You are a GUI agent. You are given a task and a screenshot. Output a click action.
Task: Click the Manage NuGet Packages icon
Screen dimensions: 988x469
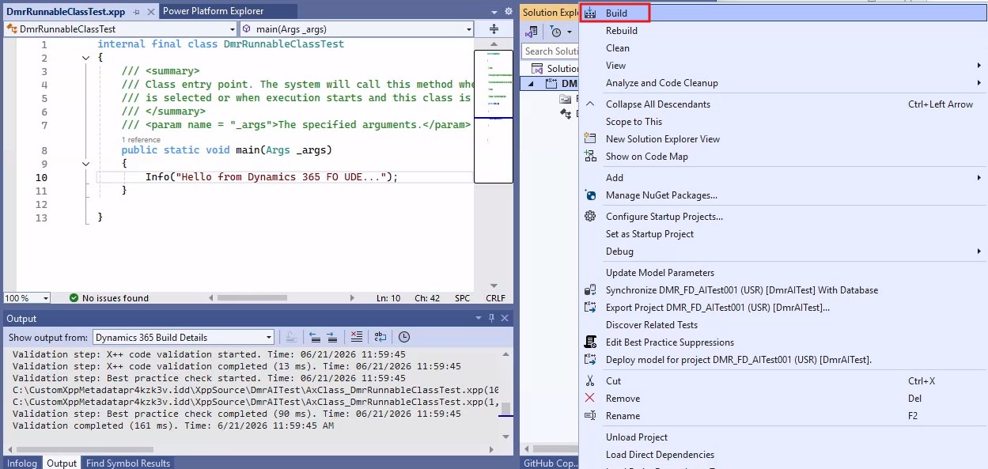tap(590, 195)
